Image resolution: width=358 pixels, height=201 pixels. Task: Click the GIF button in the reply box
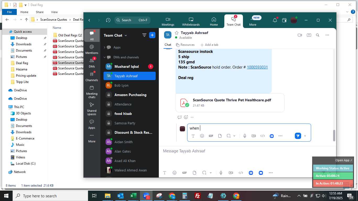[211, 136]
